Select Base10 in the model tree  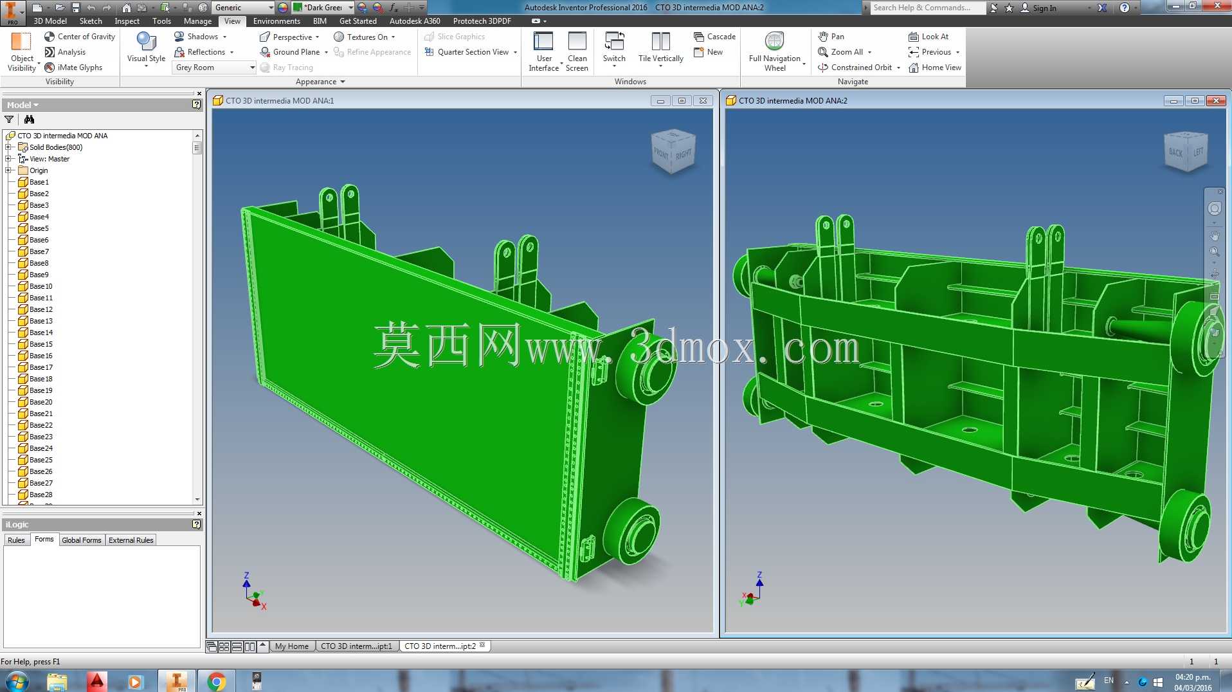pos(41,286)
